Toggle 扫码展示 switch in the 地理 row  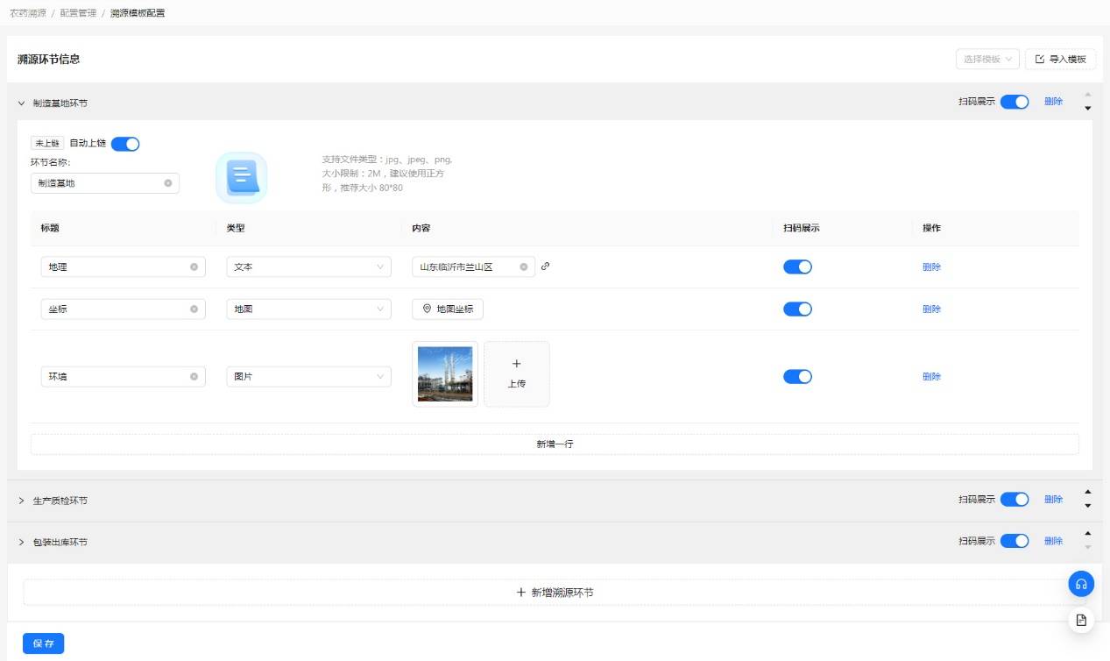pyautogui.click(x=797, y=267)
